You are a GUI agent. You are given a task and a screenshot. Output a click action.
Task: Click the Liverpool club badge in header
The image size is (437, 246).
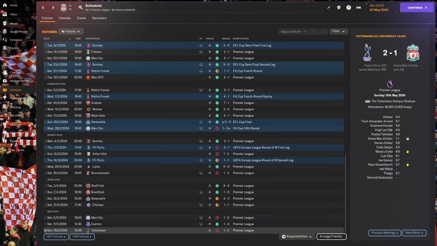(x=64, y=8)
